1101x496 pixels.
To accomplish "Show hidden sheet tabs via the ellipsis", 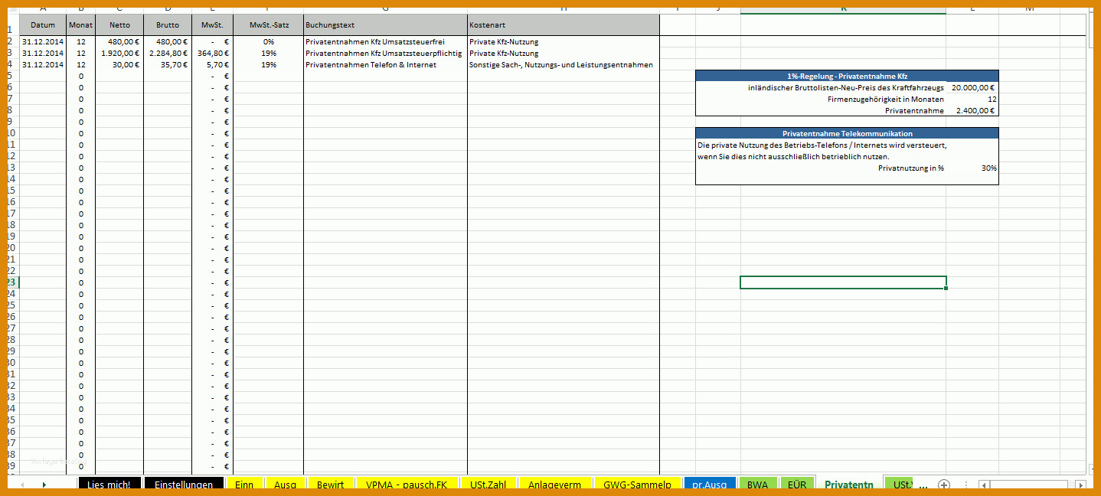I will pyautogui.click(x=923, y=485).
